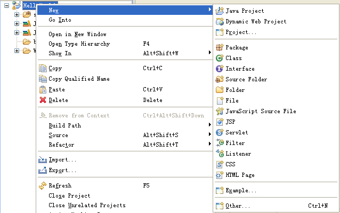Viewport: 340px width, 213px height.
Task: Click the Listener label
Action: (238, 154)
